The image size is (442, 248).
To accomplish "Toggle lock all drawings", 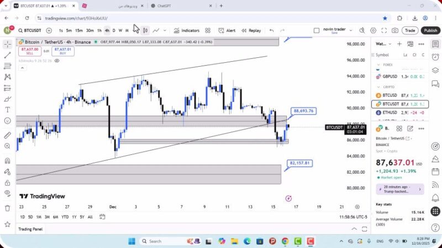I will [x=7, y=182].
